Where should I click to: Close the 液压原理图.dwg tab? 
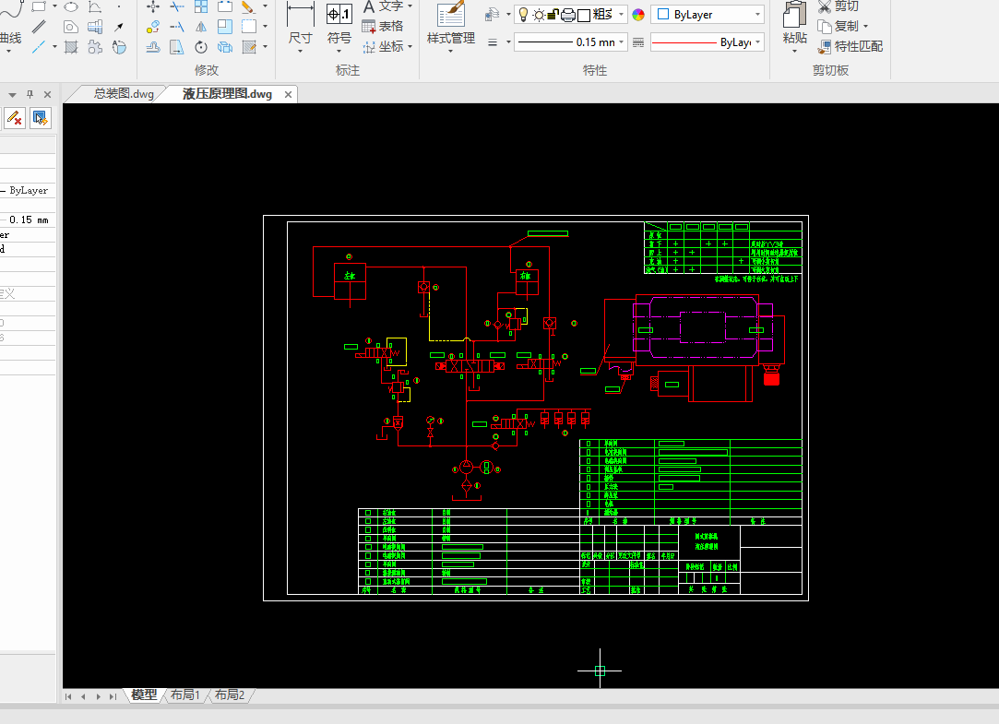[288, 95]
